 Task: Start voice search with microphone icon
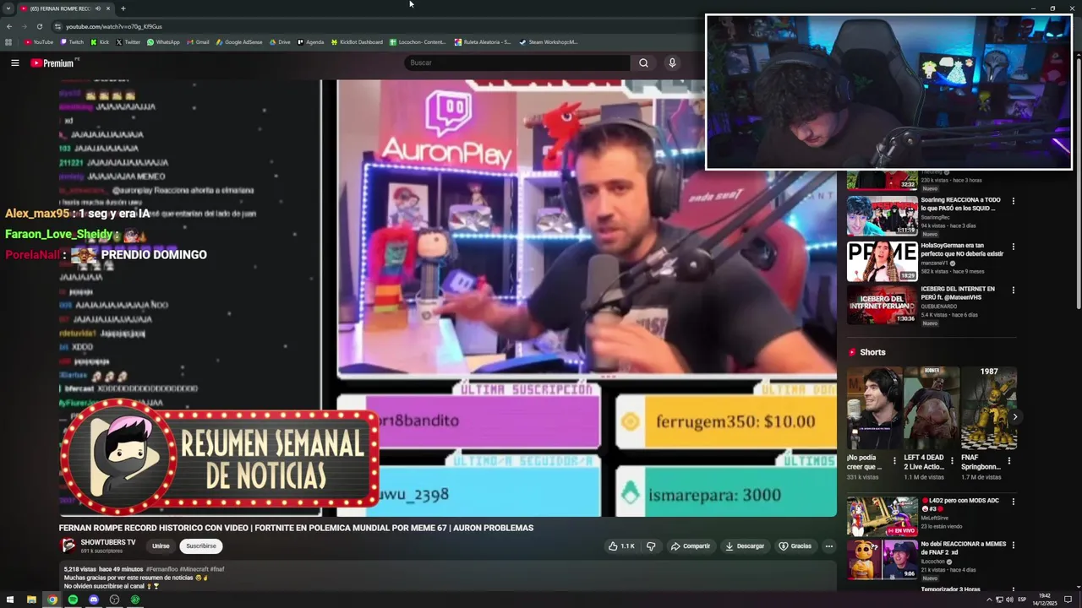[672, 62]
